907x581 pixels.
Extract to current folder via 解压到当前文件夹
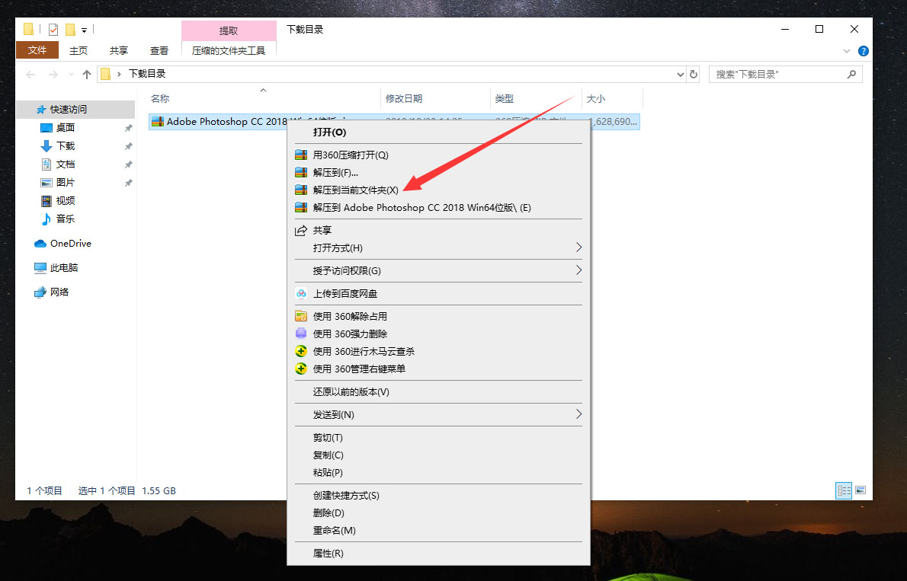pos(354,190)
